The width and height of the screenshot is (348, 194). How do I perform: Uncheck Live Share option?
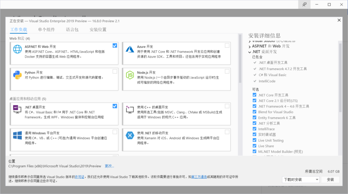[254, 146]
